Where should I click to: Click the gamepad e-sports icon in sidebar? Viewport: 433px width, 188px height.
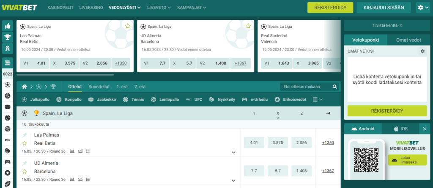point(7,161)
